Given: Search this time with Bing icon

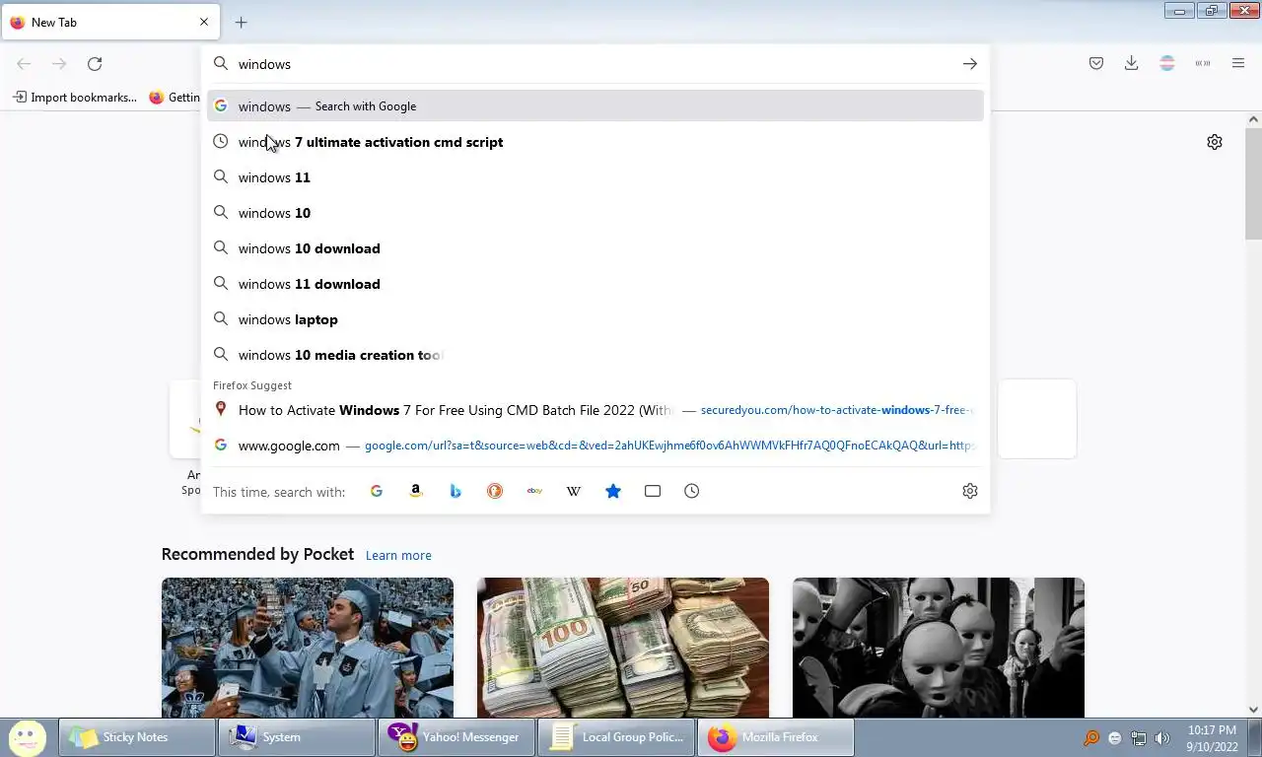Looking at the screenshot, I should [456, 491].
